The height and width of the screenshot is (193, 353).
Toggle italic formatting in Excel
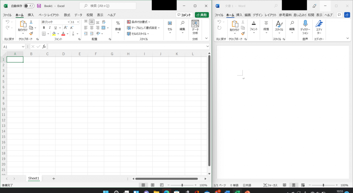tap(49, 28)
